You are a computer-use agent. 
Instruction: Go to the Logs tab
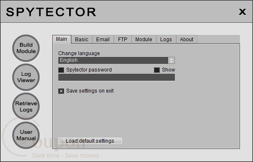(166, 40)
